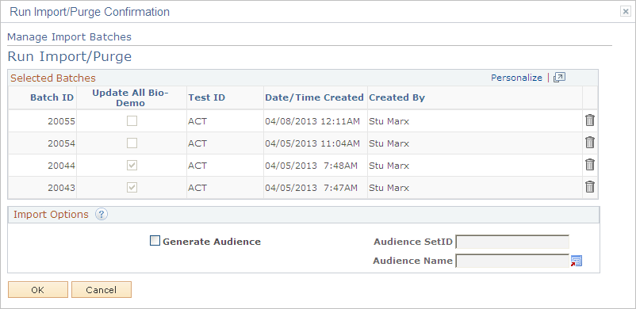Screen dimensions: 636x309
Task: Delete batch 20055 with trash icon
Action: pyautogui.click(x=590, y=120)
